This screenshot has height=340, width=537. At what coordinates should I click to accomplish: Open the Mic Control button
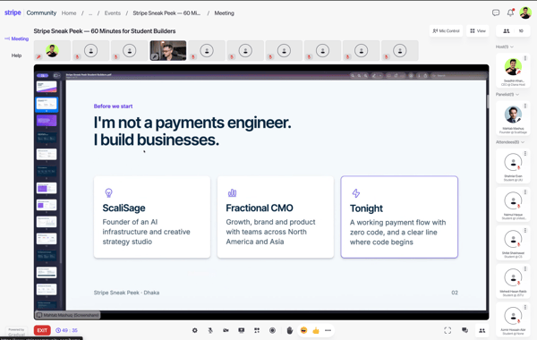click(446, 30)
